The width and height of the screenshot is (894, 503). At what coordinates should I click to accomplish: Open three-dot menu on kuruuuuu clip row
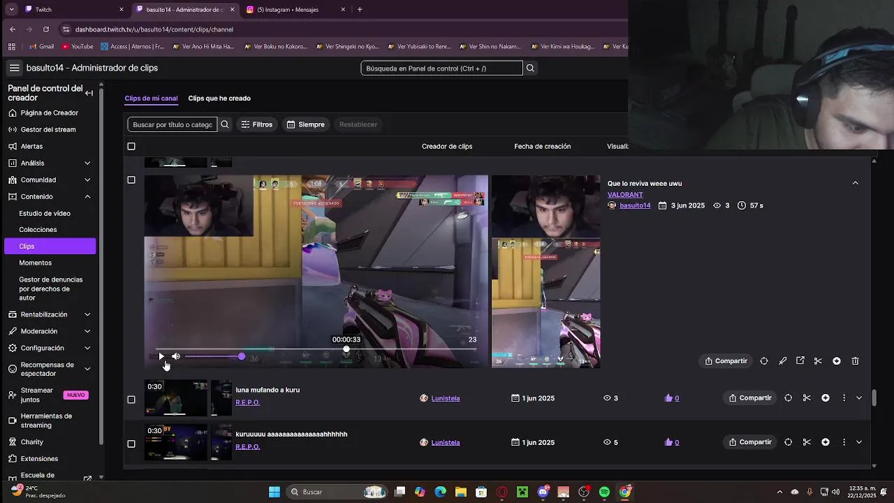(x=844, y=442)
